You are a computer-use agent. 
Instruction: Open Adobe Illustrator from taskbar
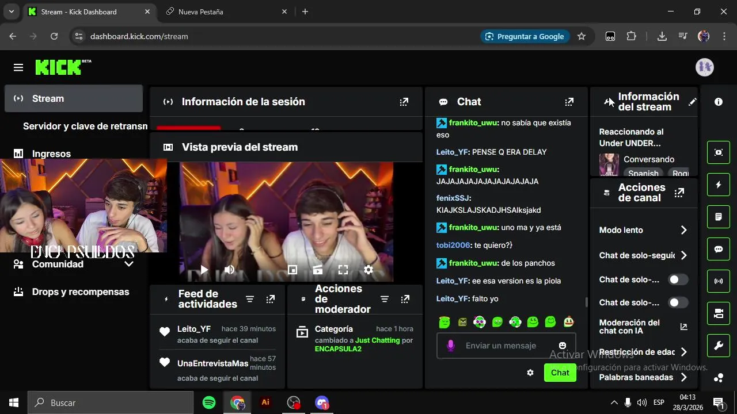coord(265,402)
